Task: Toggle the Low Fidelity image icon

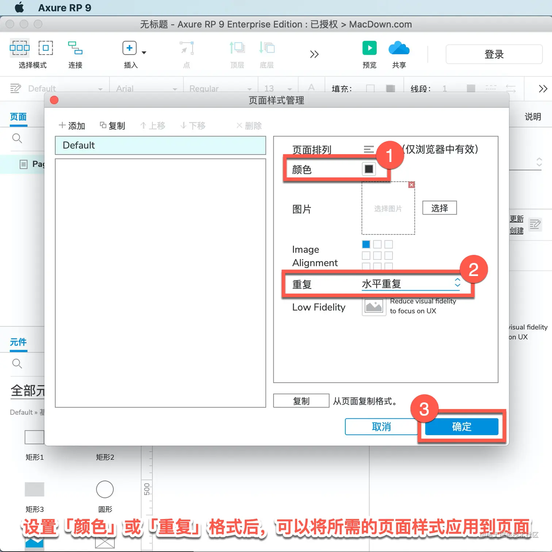Action: point(374,306)
